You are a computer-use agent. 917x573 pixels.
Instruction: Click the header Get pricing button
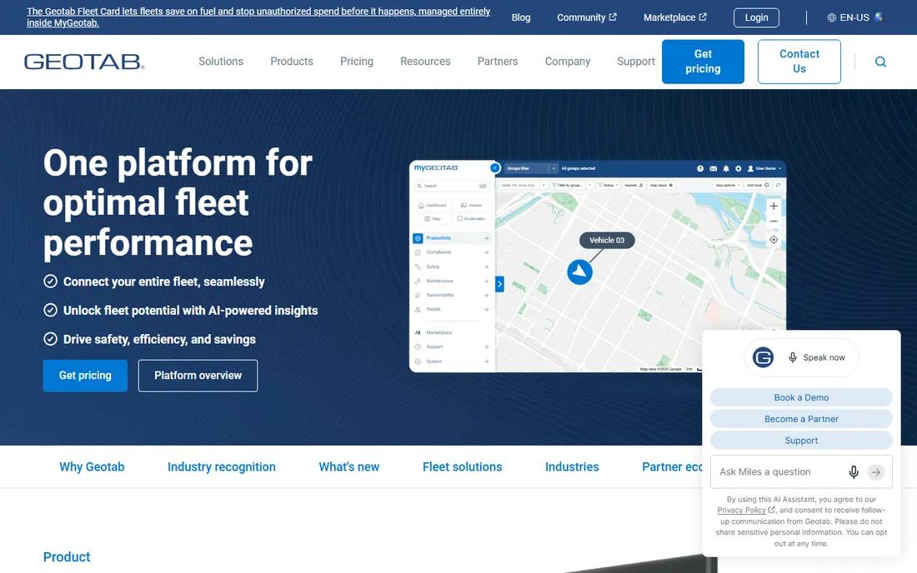[703, 62]
